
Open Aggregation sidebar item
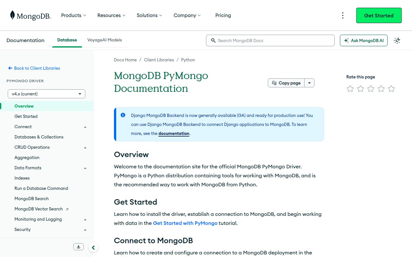47,157
